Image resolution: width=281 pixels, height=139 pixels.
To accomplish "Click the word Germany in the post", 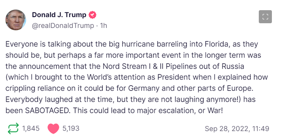I will [145, 89].
